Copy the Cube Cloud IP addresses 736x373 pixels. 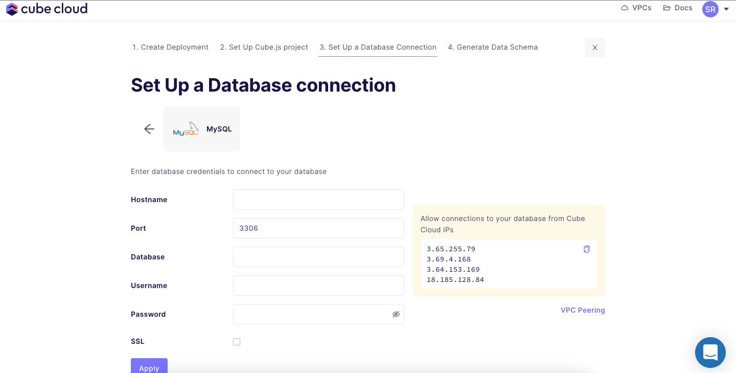[586, 249]
